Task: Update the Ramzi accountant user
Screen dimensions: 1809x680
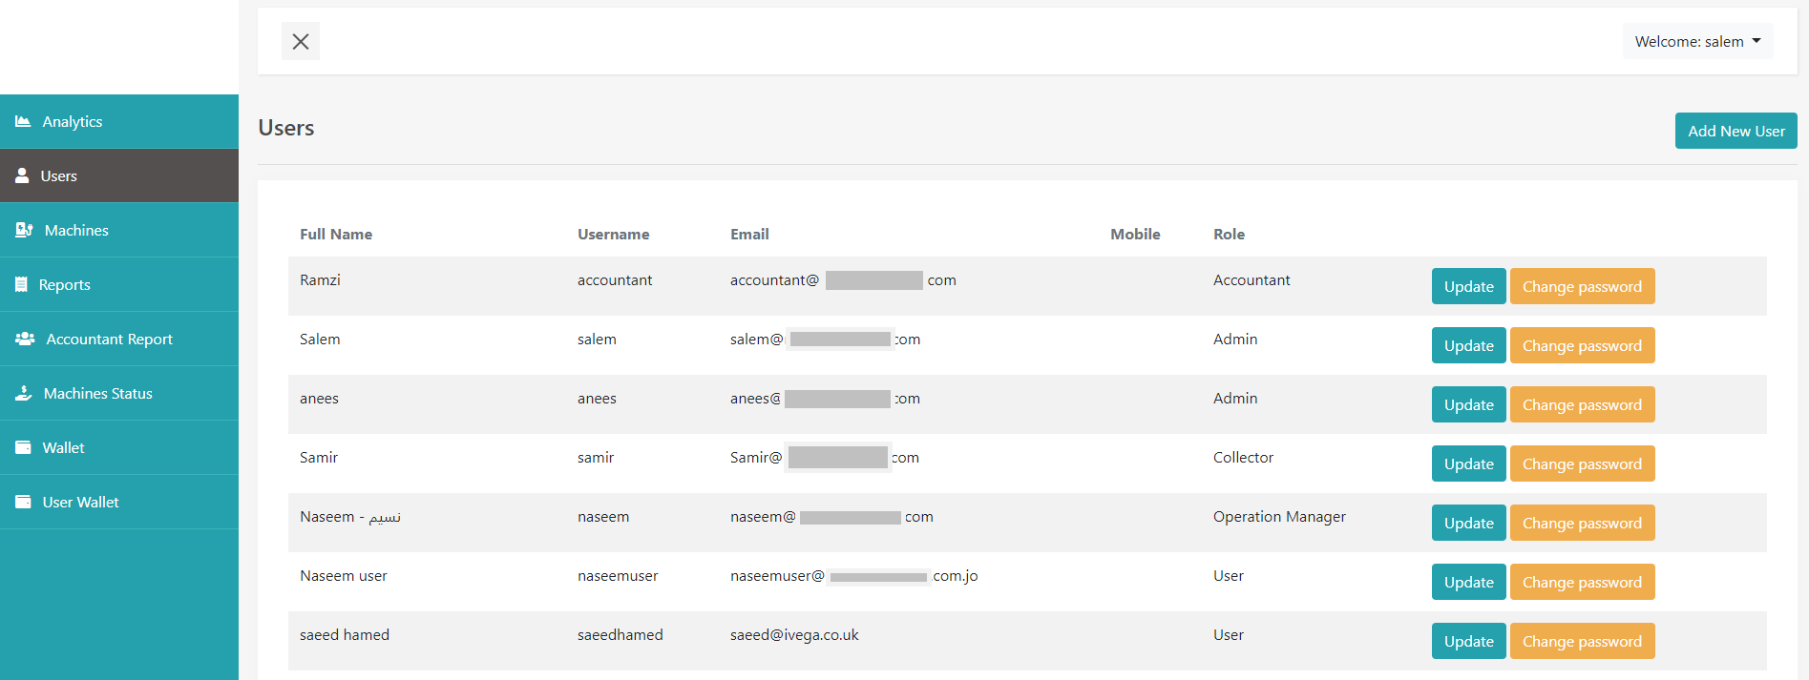Action: tap(1468, 286)
